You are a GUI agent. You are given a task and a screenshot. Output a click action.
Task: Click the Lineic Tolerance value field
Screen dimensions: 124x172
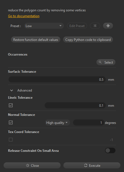[x=75, y=105]
